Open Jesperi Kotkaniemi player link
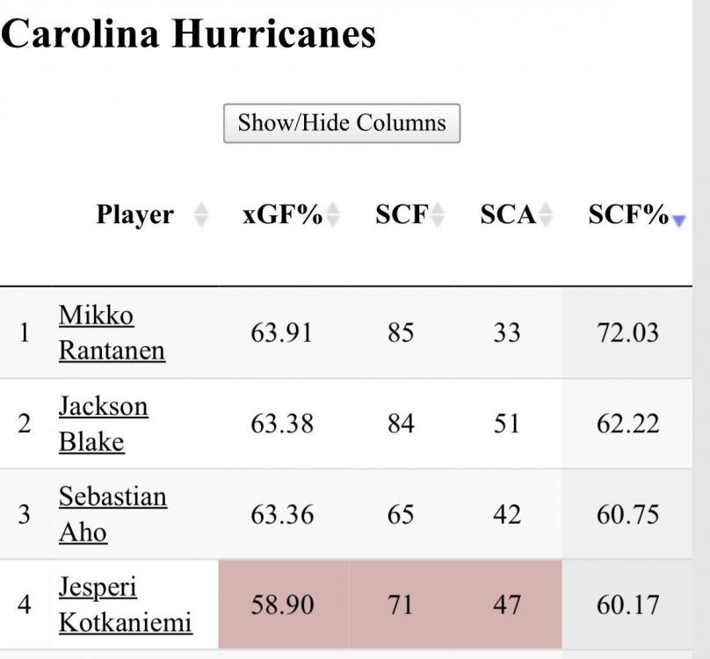 coord(124,605)
